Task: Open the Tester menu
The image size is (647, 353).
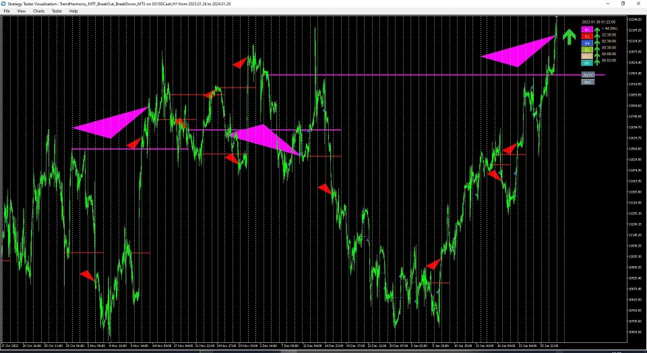Action: 57,11
